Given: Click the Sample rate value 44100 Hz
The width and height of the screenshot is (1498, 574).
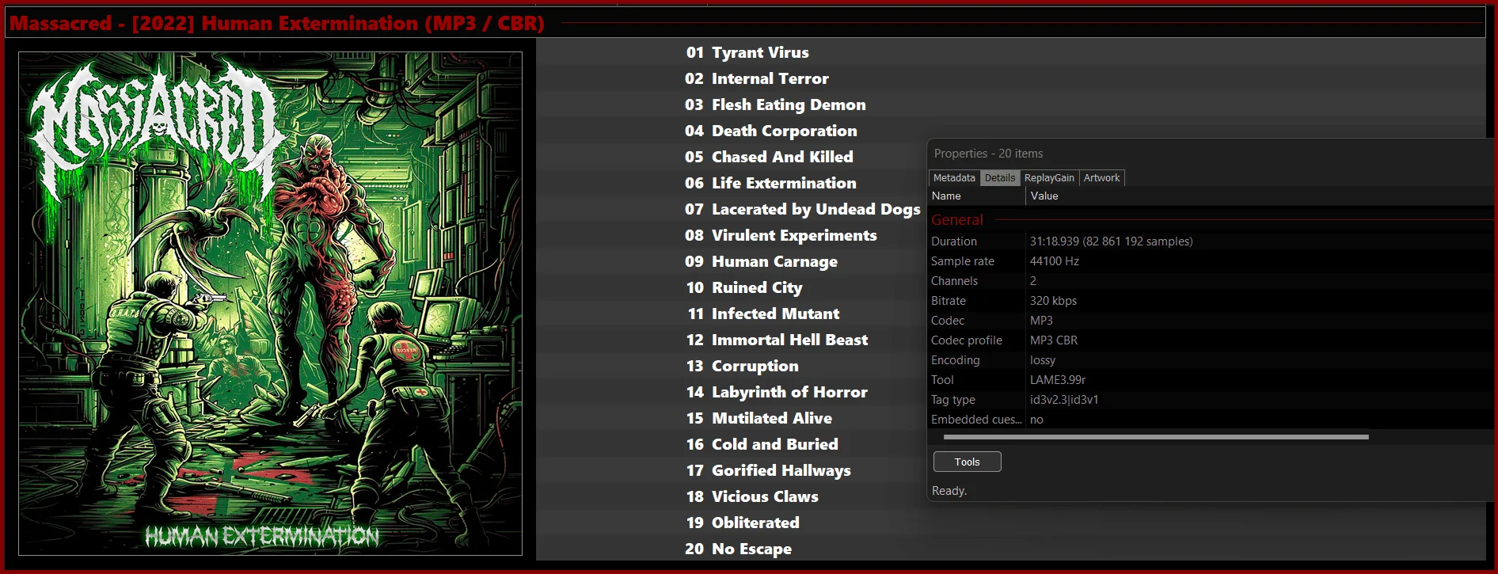Looking at the screenshot, I should pyautogui.click(x=1054, y=261).
